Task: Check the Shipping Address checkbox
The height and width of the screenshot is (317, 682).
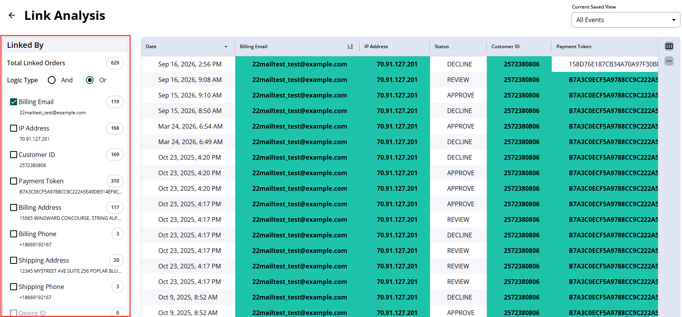Action: 14,260
